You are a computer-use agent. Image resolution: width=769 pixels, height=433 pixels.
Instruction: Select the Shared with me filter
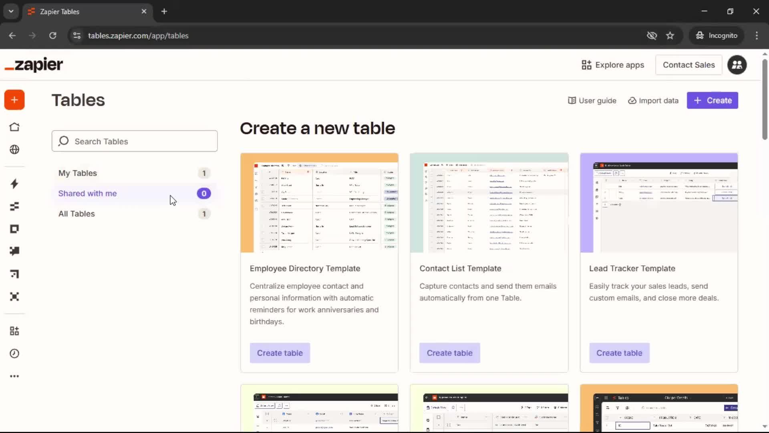pyautogui.click(x=135, y=194)
